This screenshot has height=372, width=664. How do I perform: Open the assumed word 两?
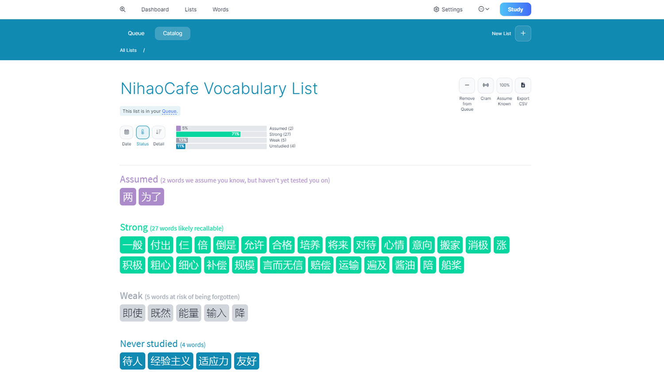[x=128, y=197]
